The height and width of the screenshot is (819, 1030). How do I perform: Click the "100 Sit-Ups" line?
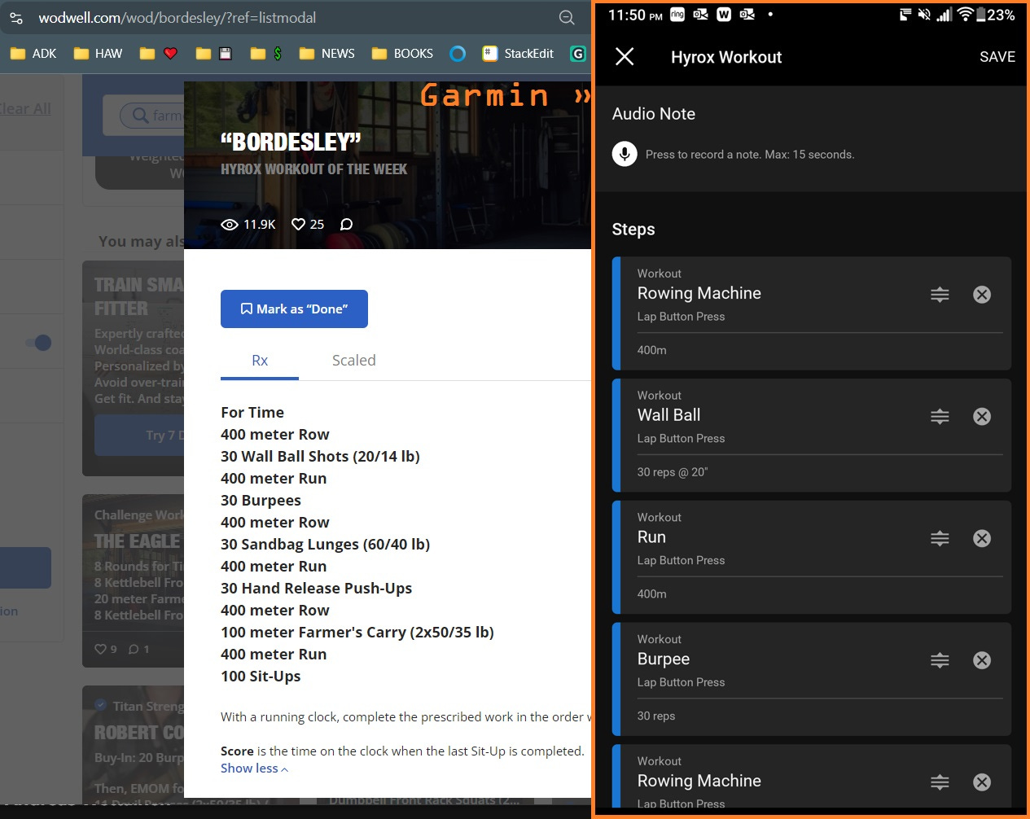point(261,677)
